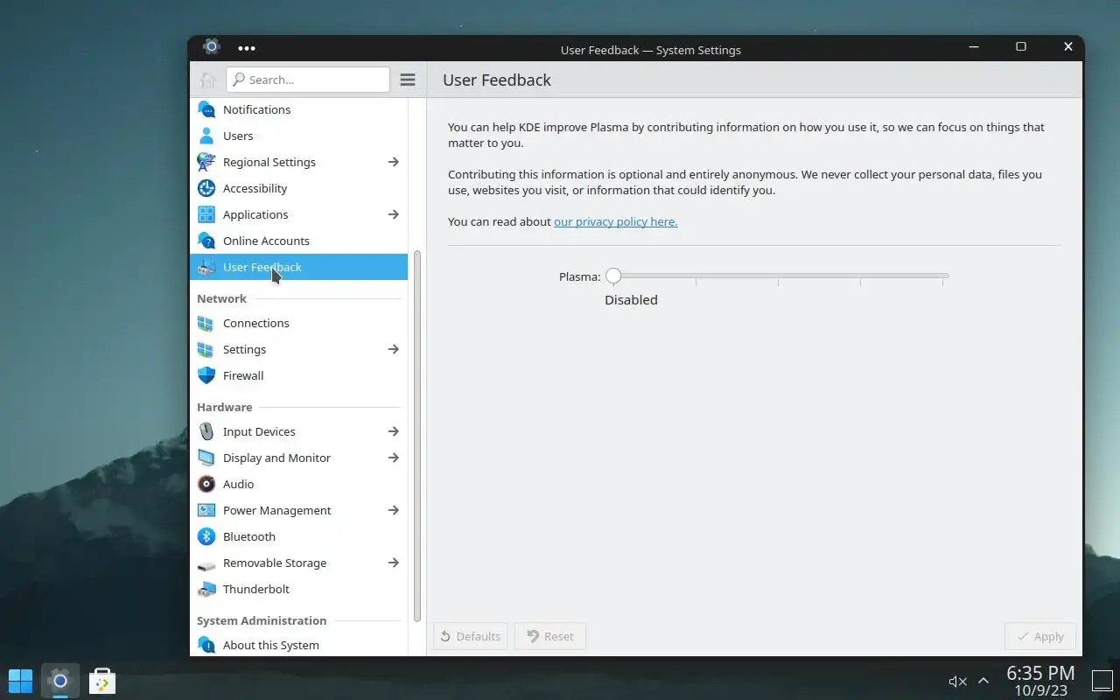Show hidden system tray icons
This screenshot has width=1120, height=700.
(983, 681)
